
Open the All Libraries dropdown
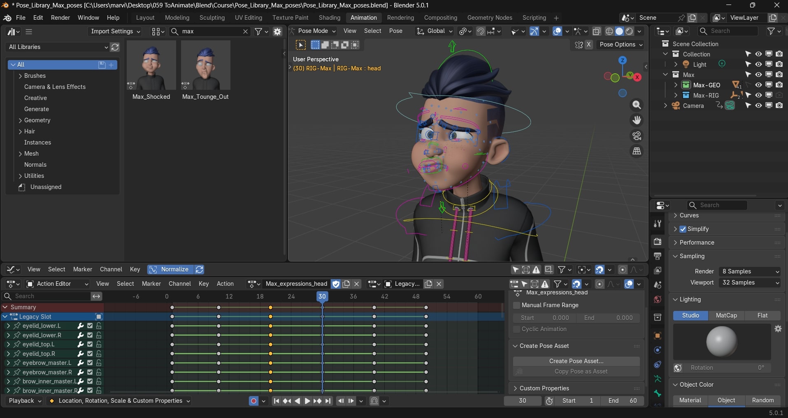pyautogui.click(x=58, y=47)
